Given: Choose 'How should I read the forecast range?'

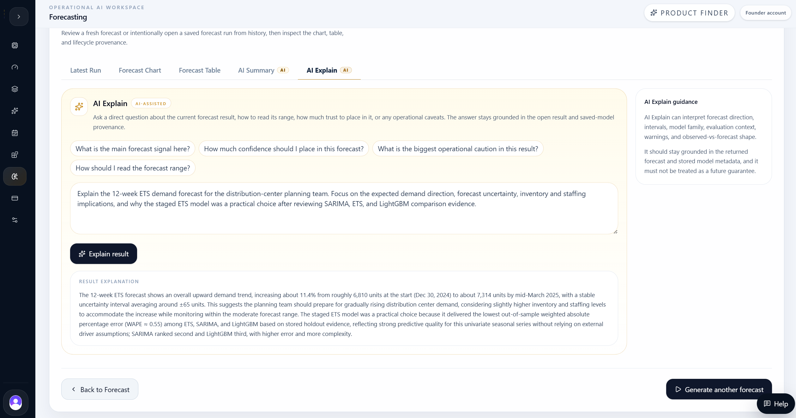Looking at the screenshot, I should pos(133,168).
